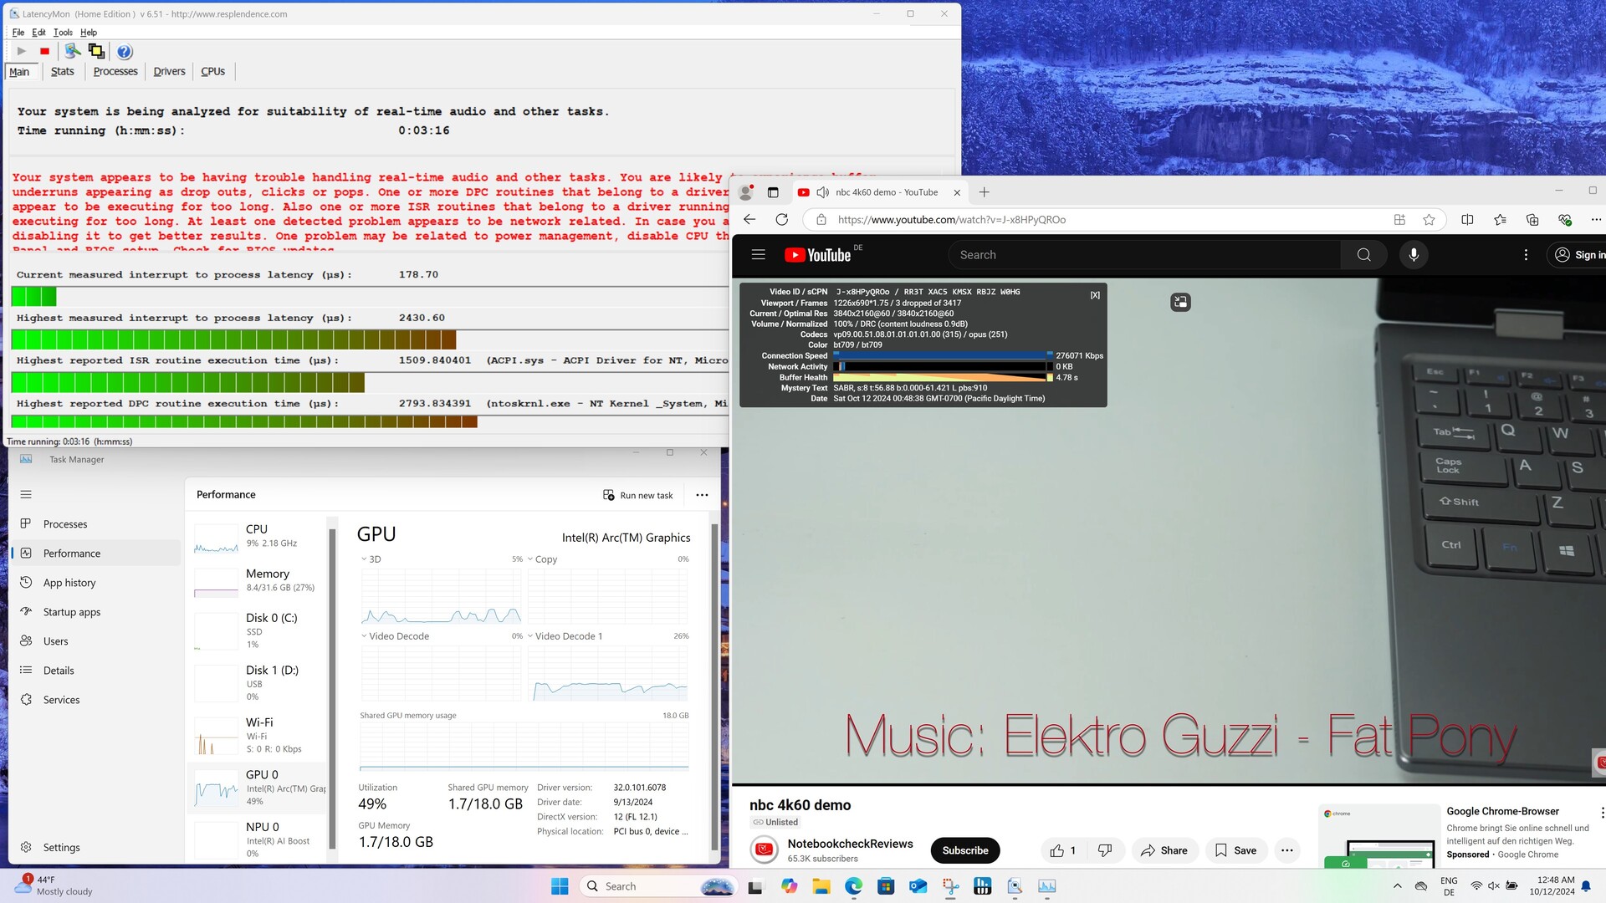
Task: Open Task Manager more options ellipsis
Action: pos(702,495)
